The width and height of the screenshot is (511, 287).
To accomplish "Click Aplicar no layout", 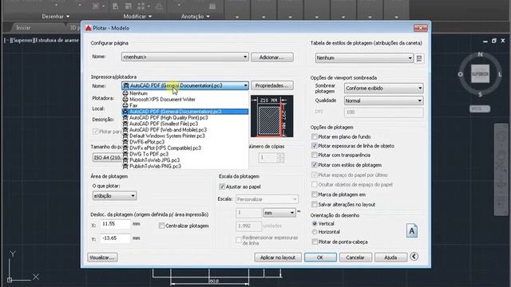I will [278, 258].
